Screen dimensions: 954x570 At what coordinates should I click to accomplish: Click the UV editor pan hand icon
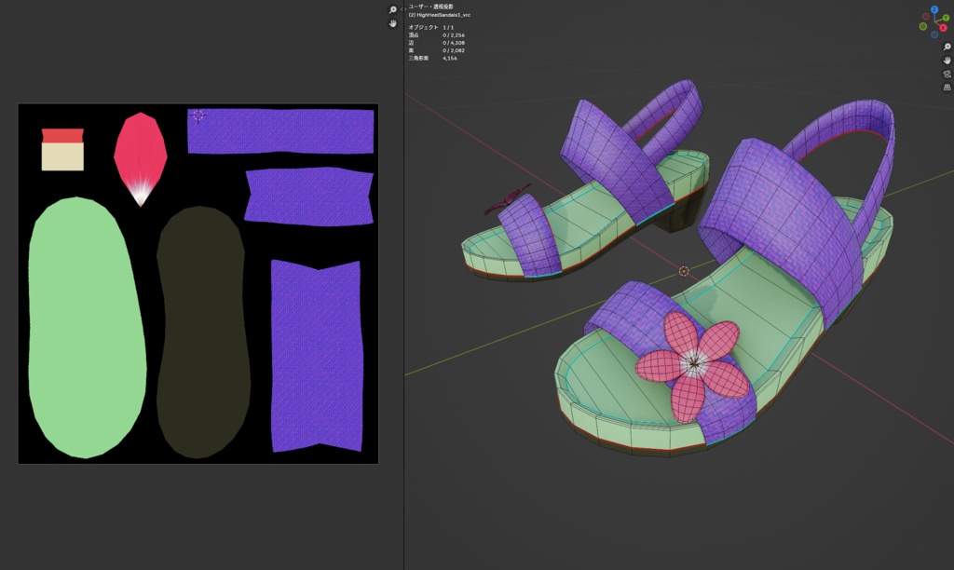click(x=392, y=23)
